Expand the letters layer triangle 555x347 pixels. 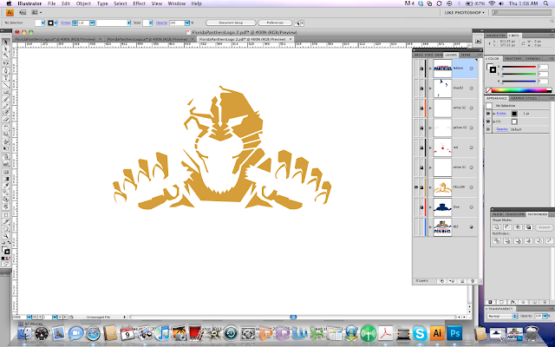(430, 69)
